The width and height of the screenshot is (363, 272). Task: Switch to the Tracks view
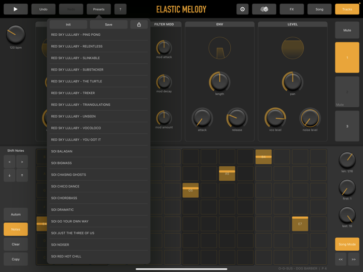[x=347, y=9]
